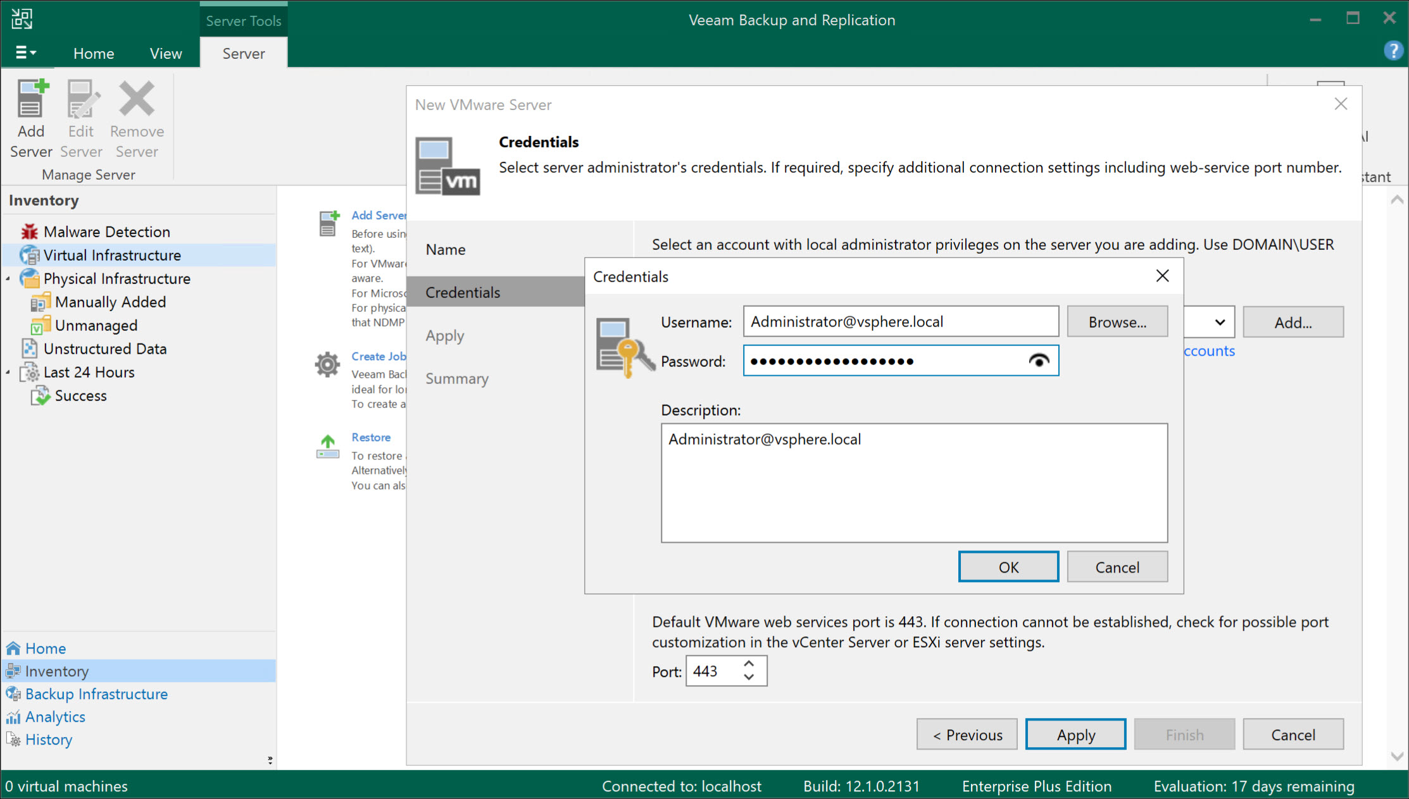
Task: Click into the Username input field
Action: click(x=900, y=322)
